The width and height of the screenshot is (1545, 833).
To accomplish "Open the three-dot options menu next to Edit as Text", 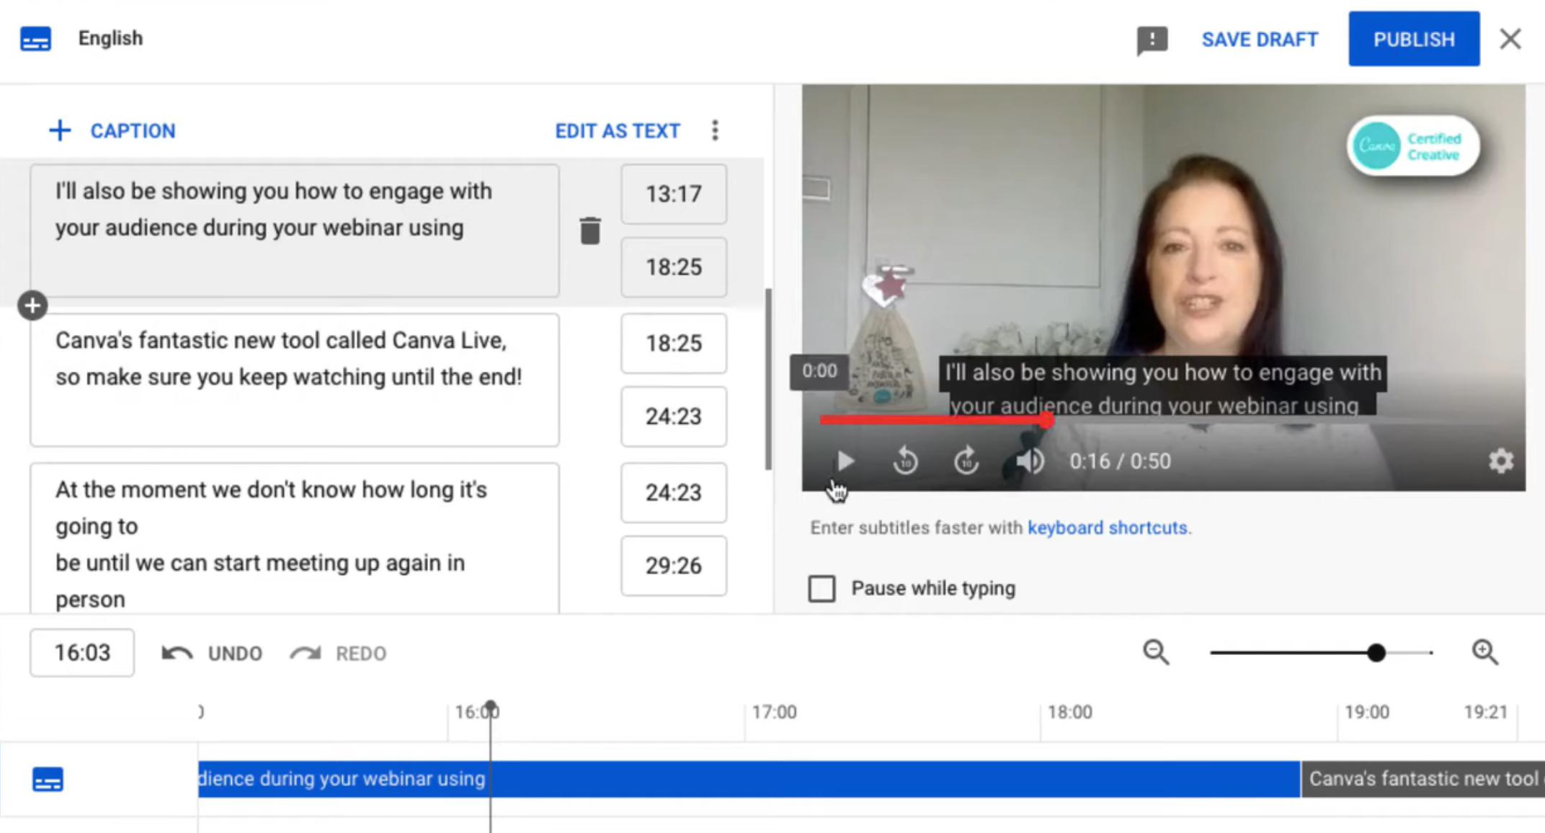I will (x=715, y=130).
